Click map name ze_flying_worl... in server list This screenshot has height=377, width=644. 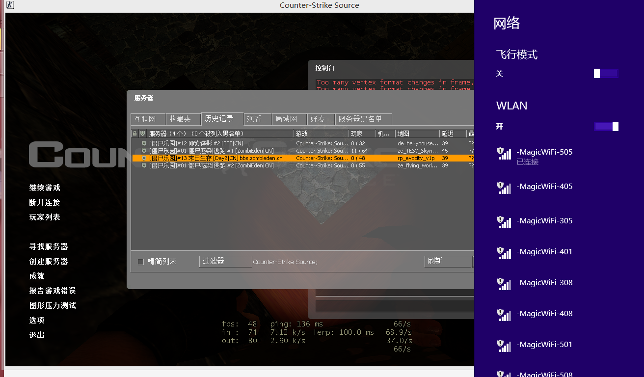tap(418, 165)
